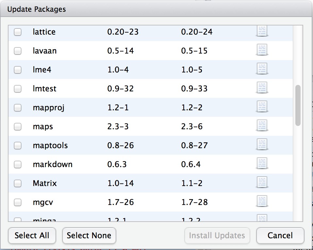Screen dimensions: 313x250
Task: Open the mgcv news document icon
Action: tap(262, 201)
